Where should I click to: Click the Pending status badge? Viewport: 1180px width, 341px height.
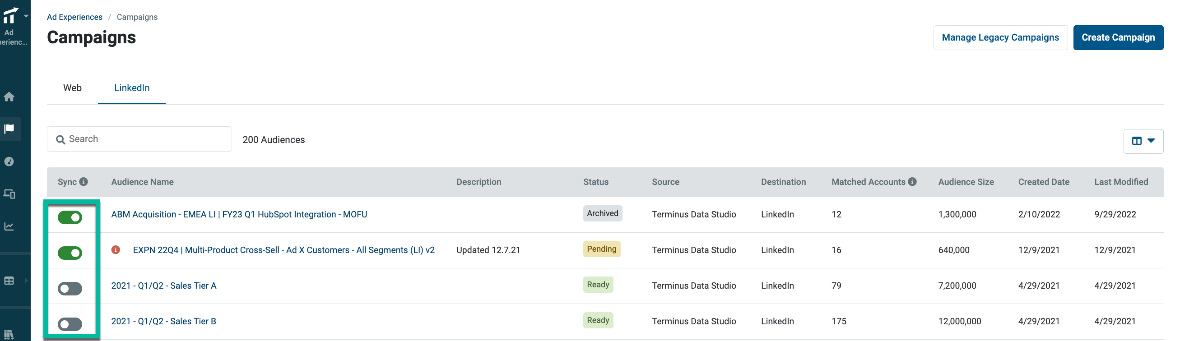pos(601,249)
